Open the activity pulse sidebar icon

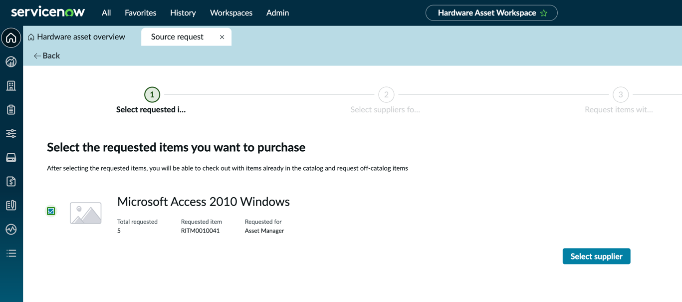pyautogui.click(x=11, y=229)
